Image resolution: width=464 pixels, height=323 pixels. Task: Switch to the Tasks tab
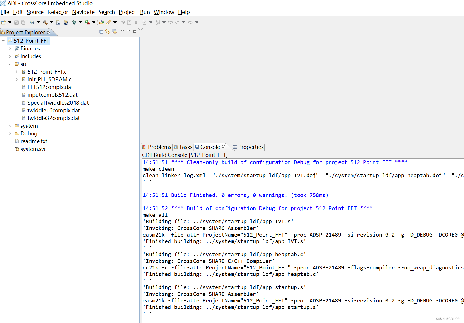coord(183,147)
